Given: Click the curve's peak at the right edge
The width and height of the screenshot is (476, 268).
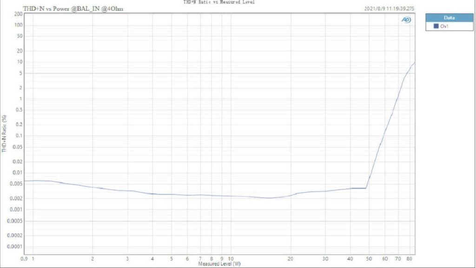Looking at the screenshot, I should (414, 63).
